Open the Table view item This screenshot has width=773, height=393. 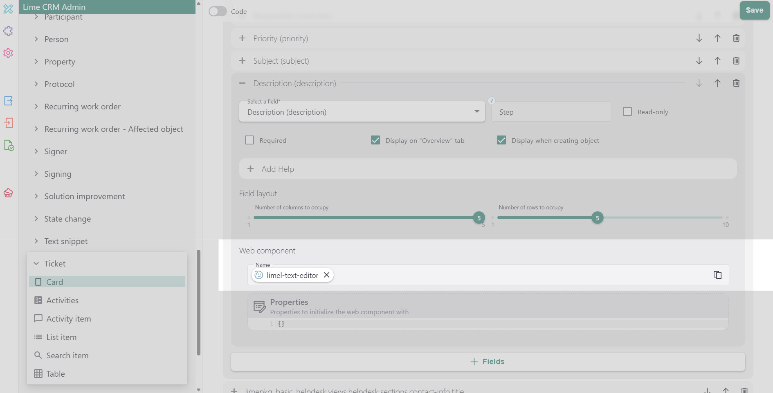[56, 374]
